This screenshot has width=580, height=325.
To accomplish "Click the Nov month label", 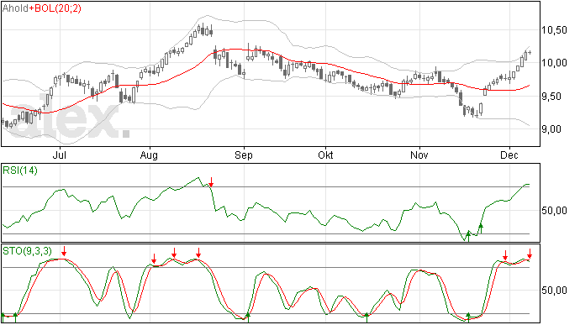I will pyautogui.click(x=419, y=155).
